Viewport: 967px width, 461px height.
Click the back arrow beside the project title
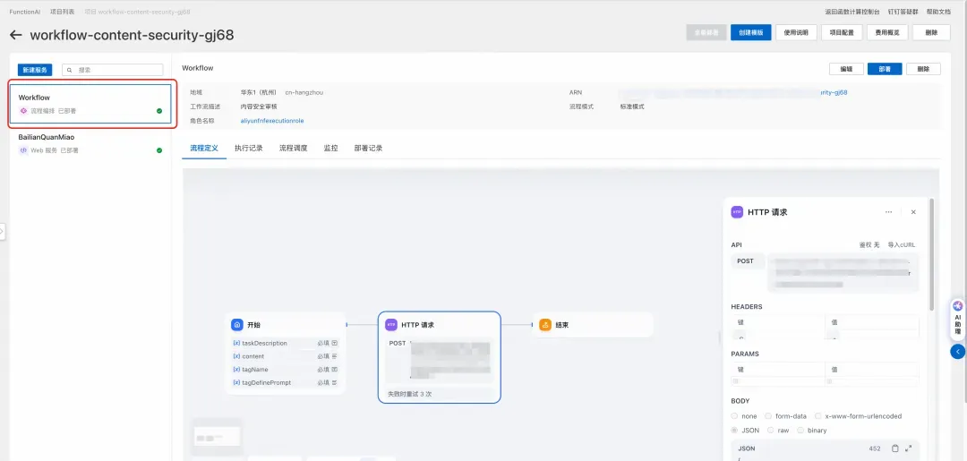16,35
